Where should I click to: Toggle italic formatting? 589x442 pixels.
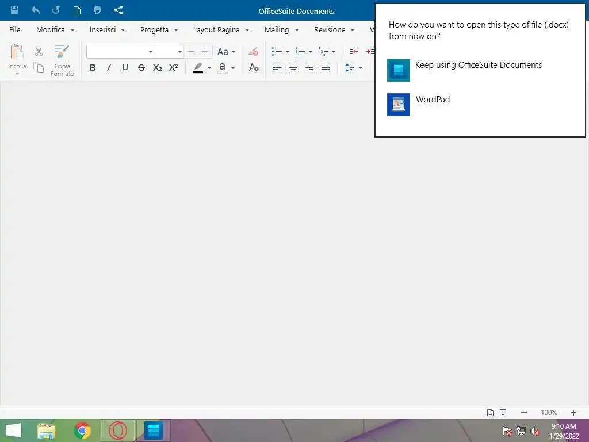coord(109,68)
